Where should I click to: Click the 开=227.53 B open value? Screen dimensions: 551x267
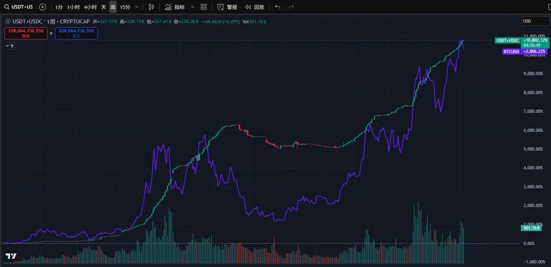[x=105, y=22]
